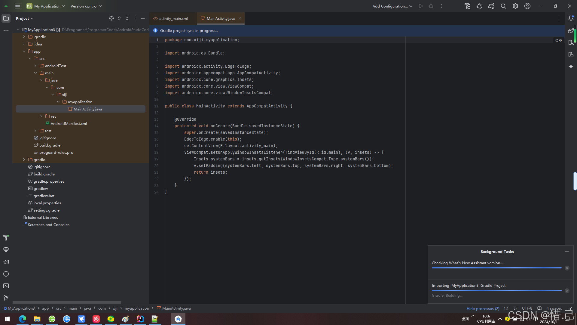
Task: Open Search Everywhere magnifier
Action: tap(503, 6)
